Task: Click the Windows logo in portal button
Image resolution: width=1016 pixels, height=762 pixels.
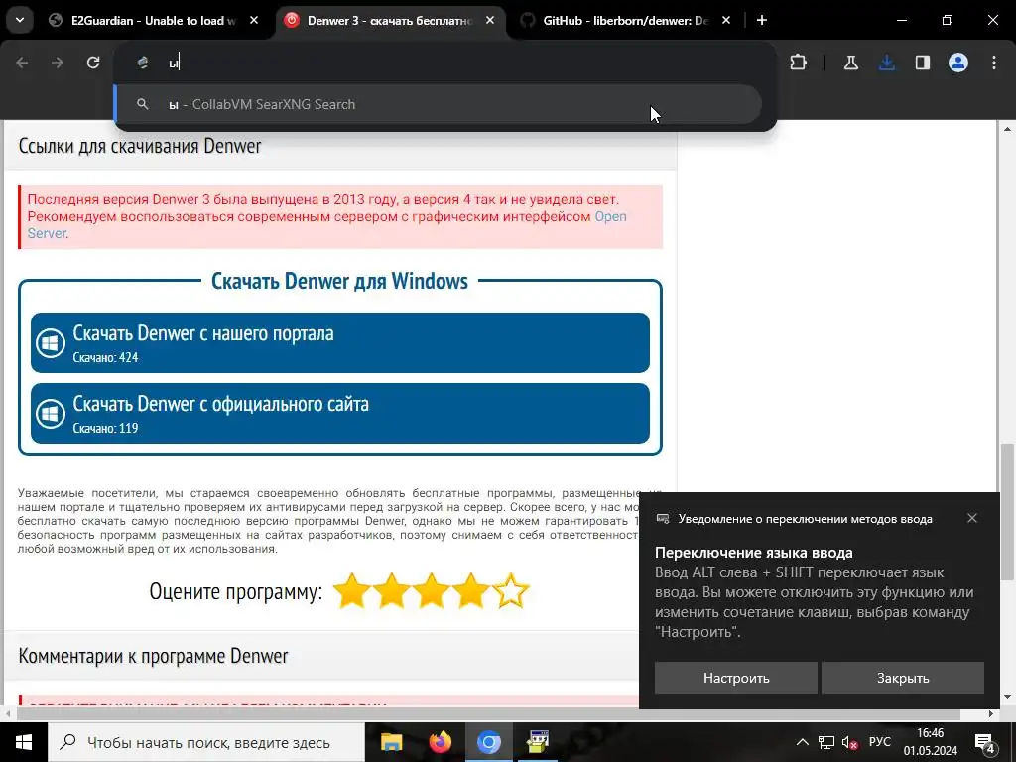Action: point(51,343)
